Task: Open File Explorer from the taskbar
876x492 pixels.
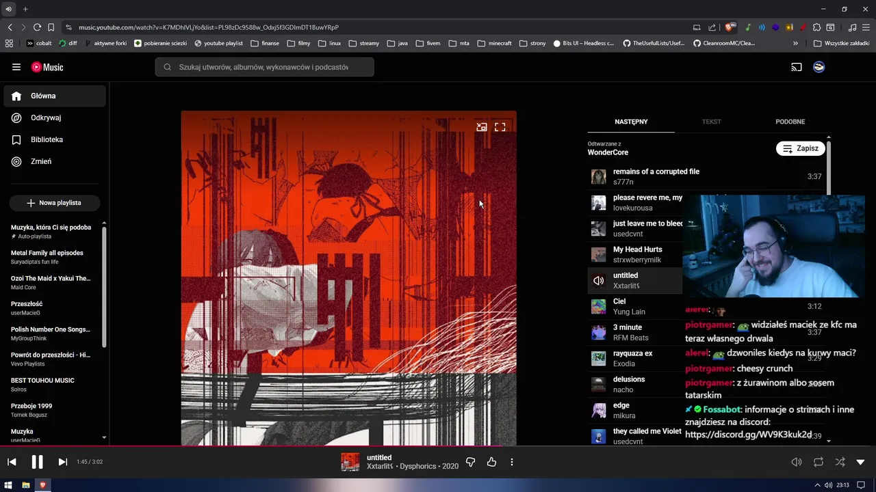Action: 26,485
